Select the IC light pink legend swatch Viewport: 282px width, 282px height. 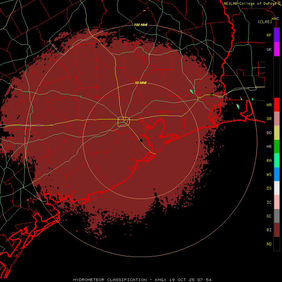[x=277, y=202]
